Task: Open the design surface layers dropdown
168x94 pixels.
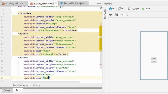Action: coord(111,9)
